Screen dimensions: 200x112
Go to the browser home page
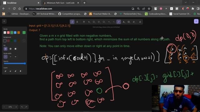tap(19, 9)
